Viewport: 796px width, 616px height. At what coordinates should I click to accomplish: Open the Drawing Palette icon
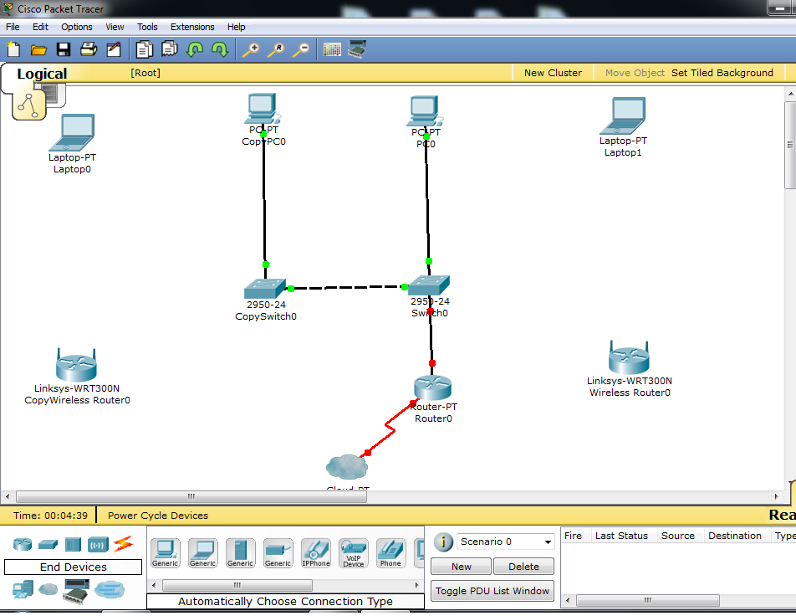point(332,49)
